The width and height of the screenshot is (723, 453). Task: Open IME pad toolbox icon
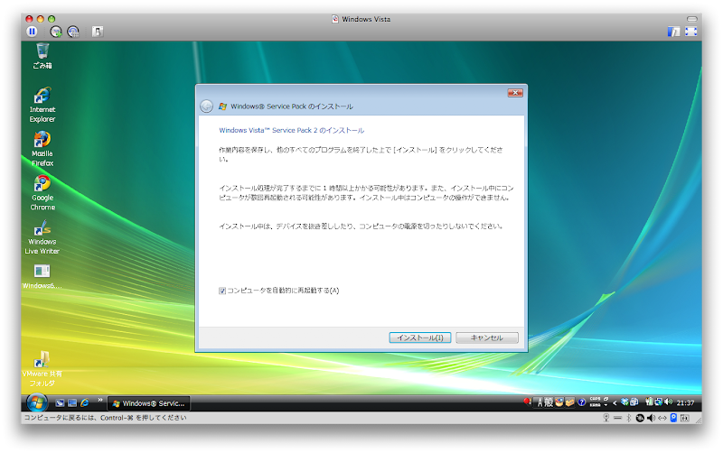[x=559, y=402]
